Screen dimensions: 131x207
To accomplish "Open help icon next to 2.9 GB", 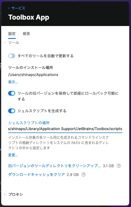I will click(84, 175).
